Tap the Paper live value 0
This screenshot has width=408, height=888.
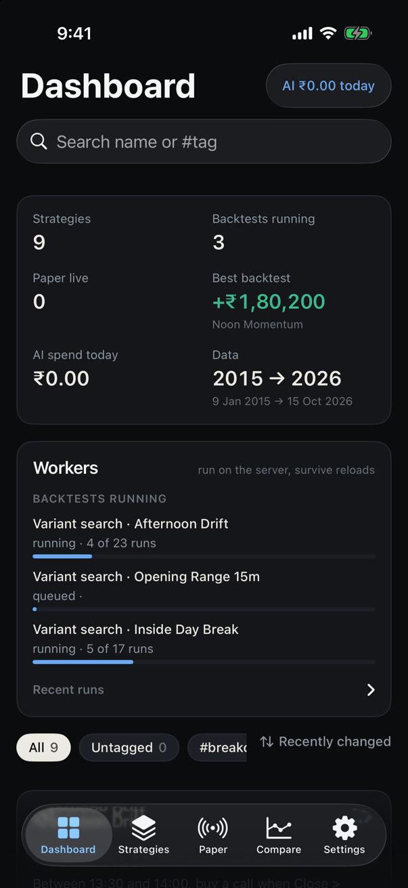(x=39, y=301)
